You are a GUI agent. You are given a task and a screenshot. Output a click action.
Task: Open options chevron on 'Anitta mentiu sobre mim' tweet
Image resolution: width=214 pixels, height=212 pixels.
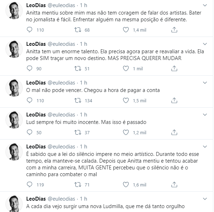click(x=205, y=5)
